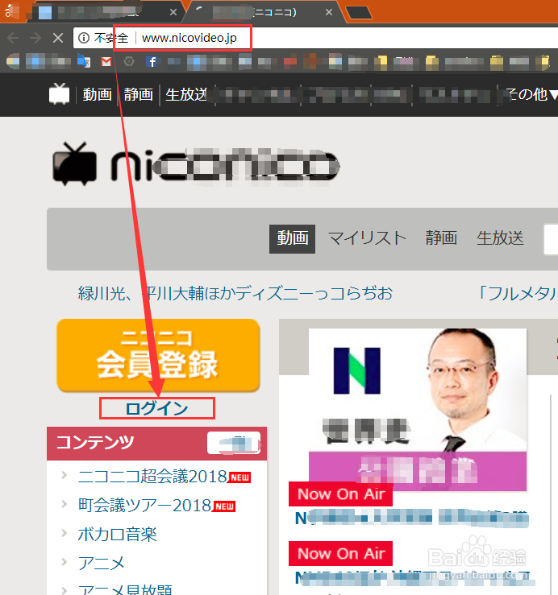558x595 pixels.
Task: Click the orange 会員登録 button
Action: (158, 355)
